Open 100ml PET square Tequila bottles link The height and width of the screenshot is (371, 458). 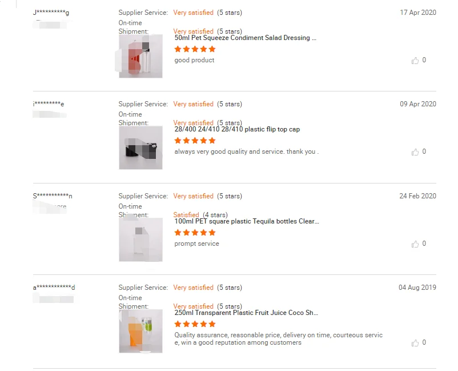pyautogui.click(x=247, y=221)
